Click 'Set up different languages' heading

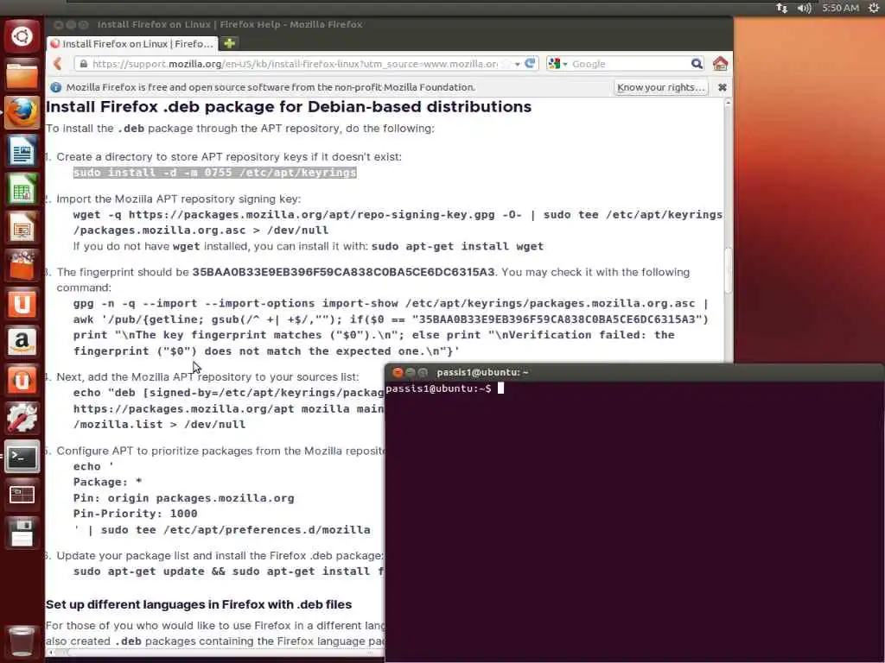coord(199,604)
